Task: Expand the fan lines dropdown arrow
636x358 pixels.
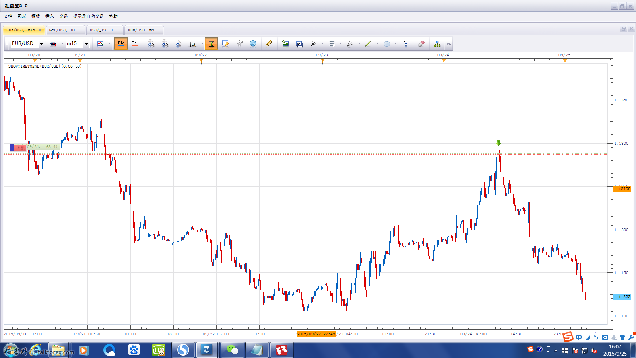Action: coord(359,44)
